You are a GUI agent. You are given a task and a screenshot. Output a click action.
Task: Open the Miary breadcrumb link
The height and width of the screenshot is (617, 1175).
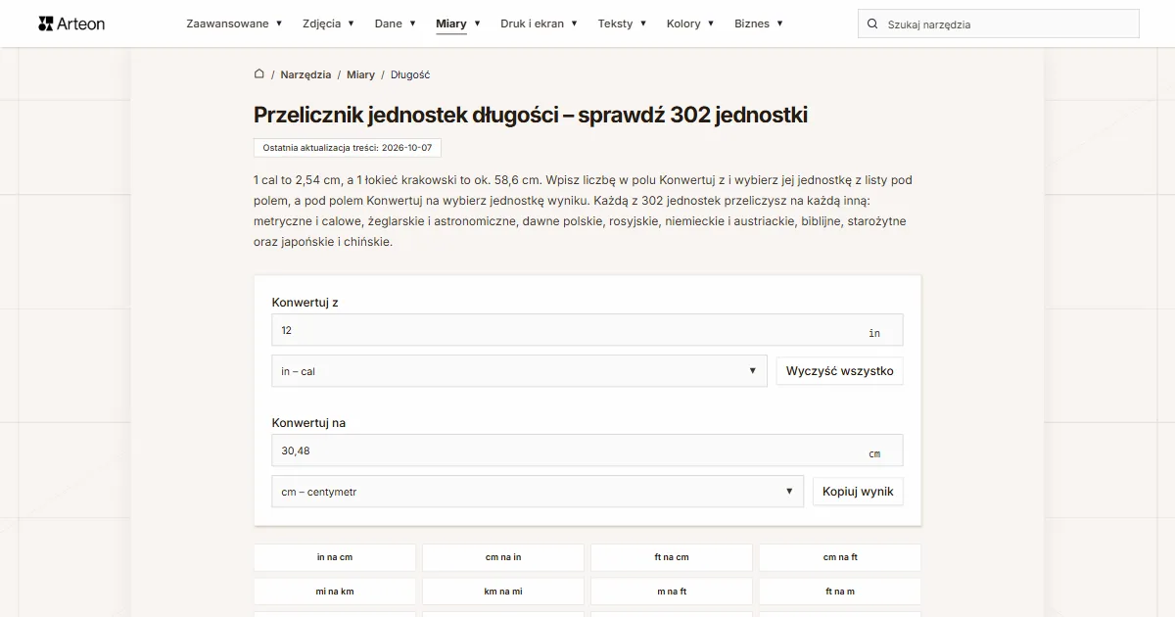(x=360, y=74)
